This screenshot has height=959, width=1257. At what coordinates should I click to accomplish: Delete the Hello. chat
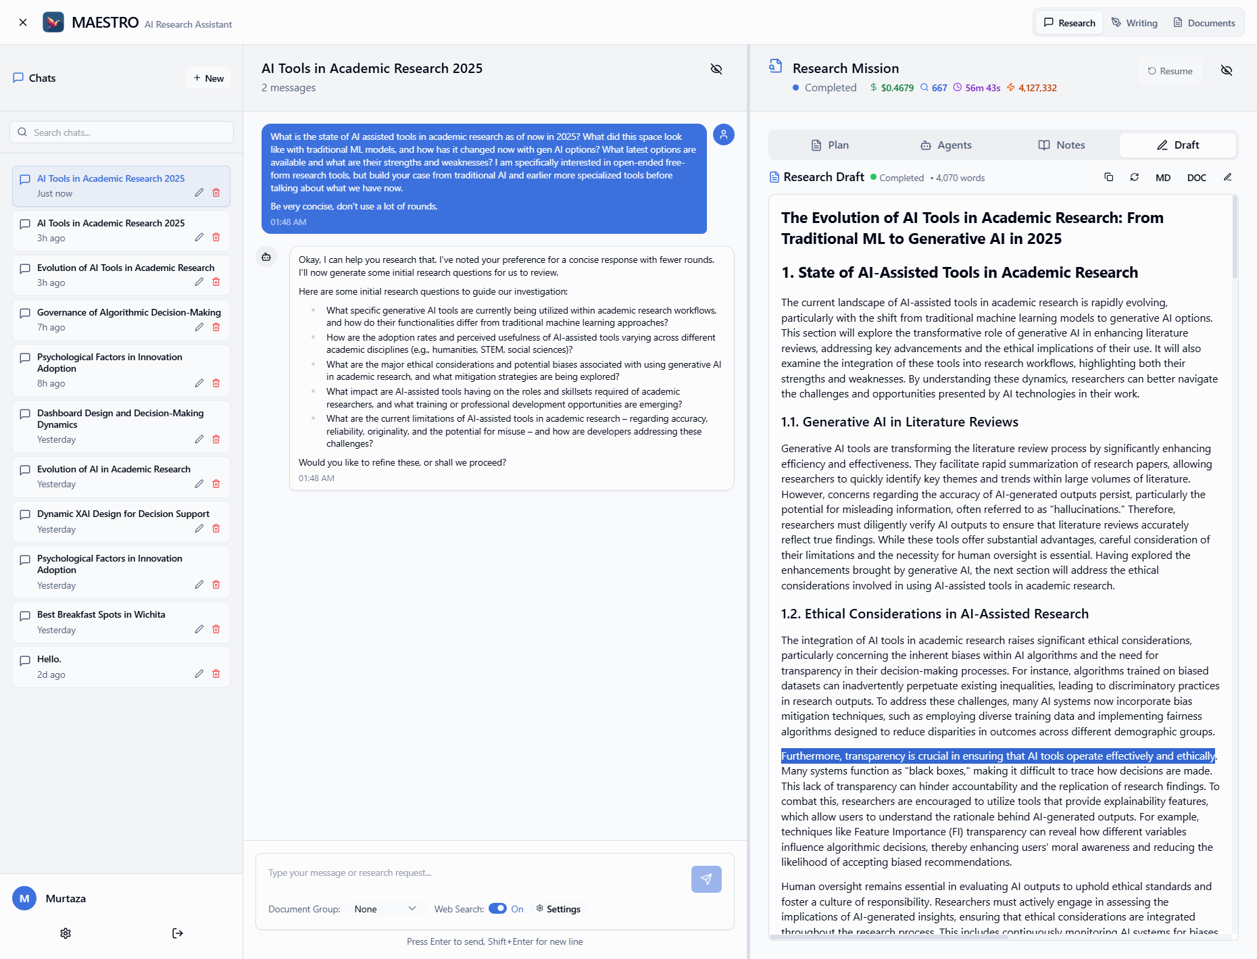click(x=216, y=674)
